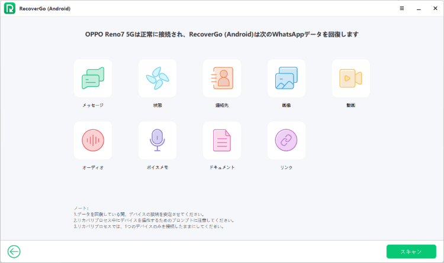Click the 連絡先 label text
Image resolution: width=444 pixels, height=263 pixels.
pyautogui.click(x=222, y=105)
